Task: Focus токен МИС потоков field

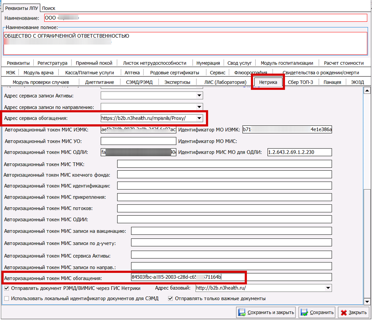Action: [x=224, y=208]
